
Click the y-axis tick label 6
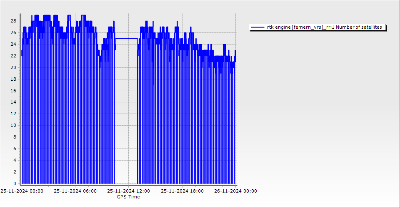pos(15,149)
